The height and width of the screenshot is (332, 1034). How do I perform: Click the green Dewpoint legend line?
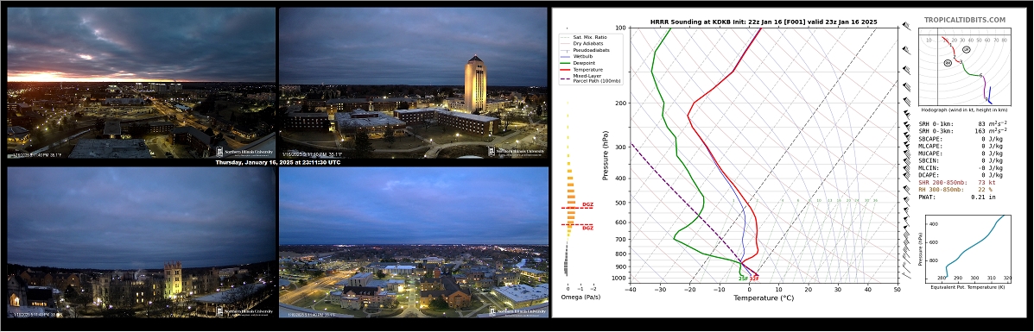point(566,63)
